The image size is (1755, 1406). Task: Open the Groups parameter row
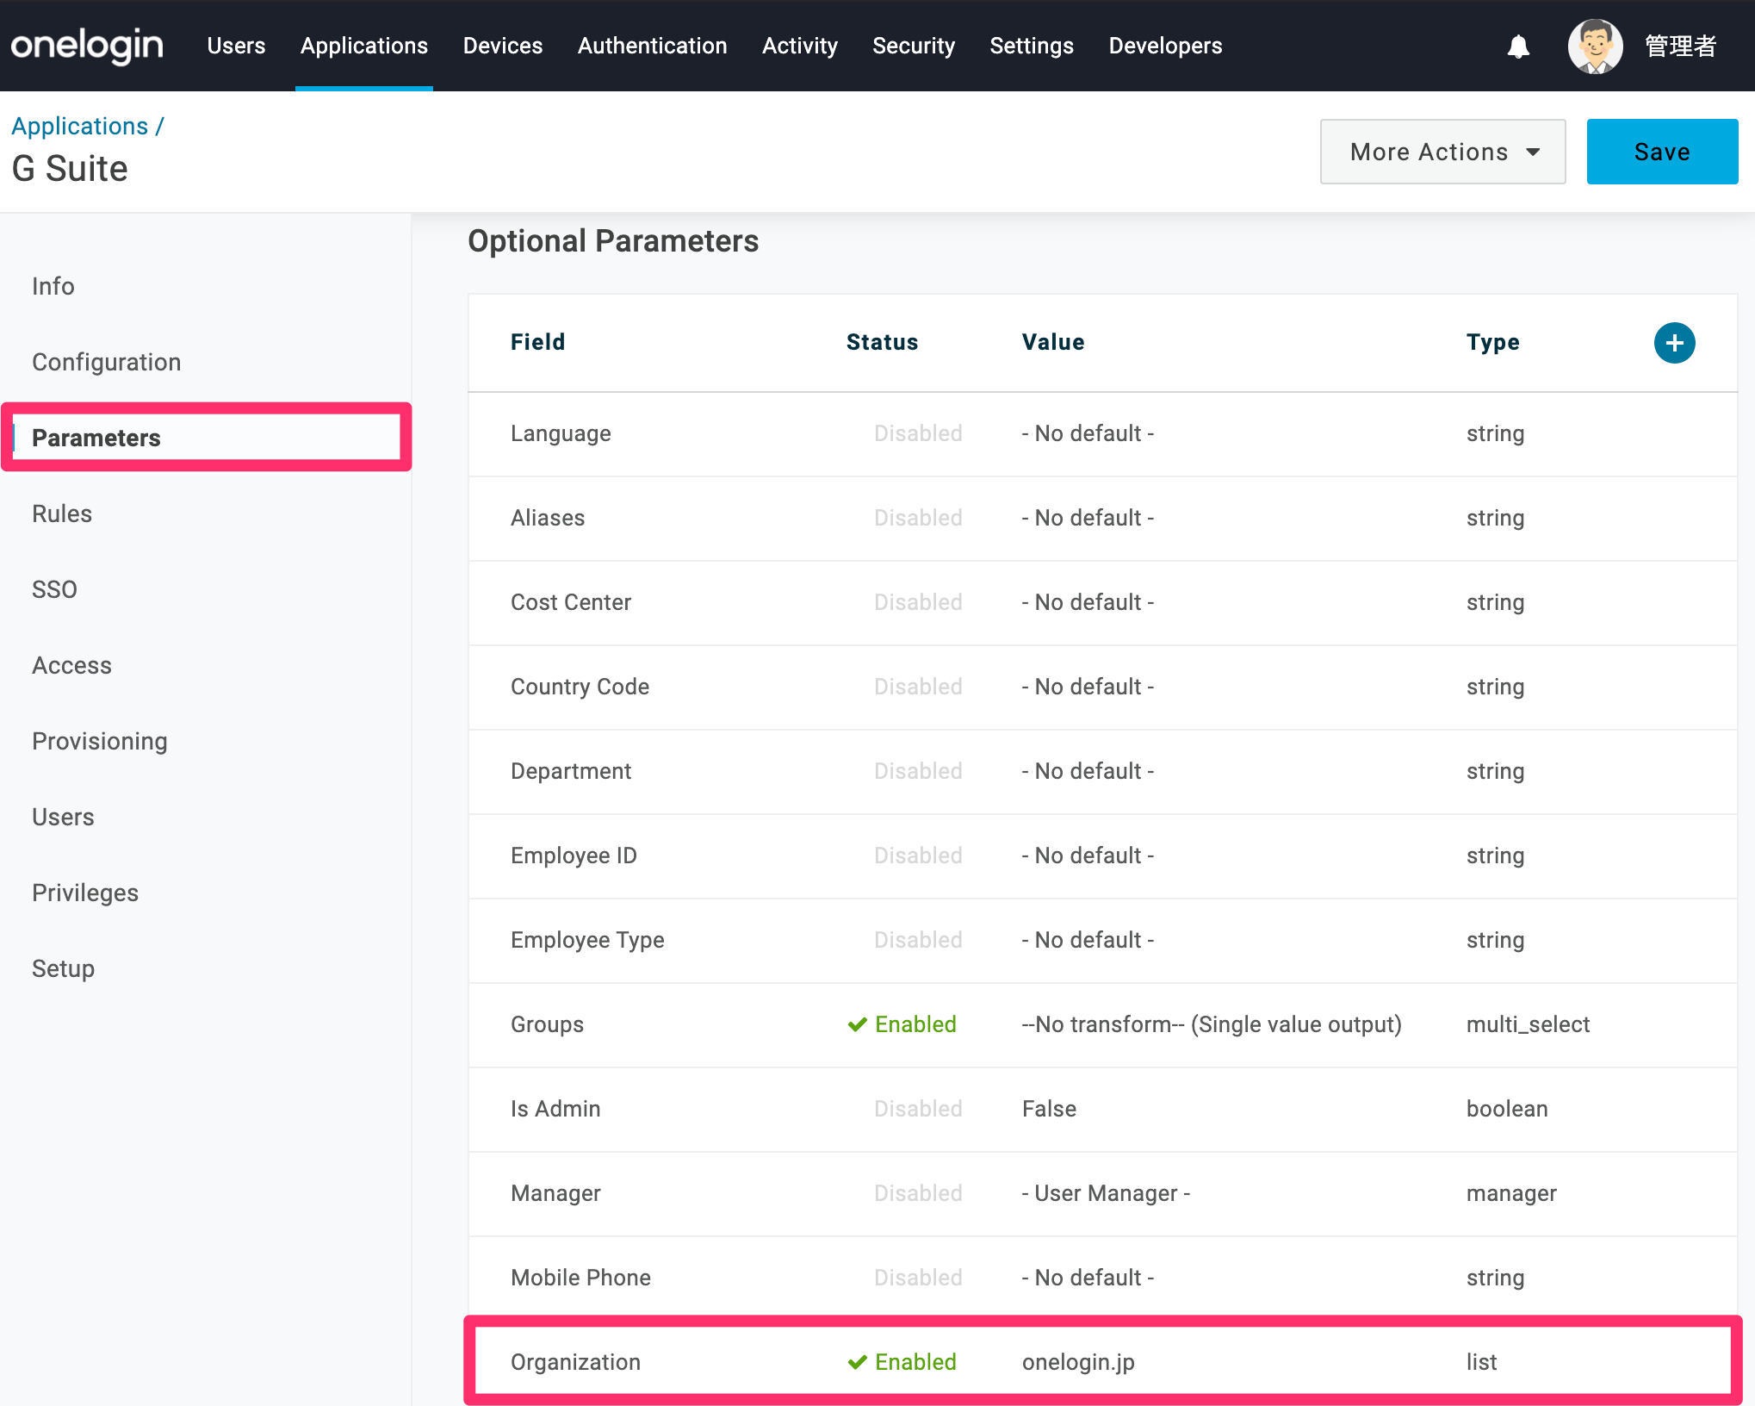coord(1102,1025)
